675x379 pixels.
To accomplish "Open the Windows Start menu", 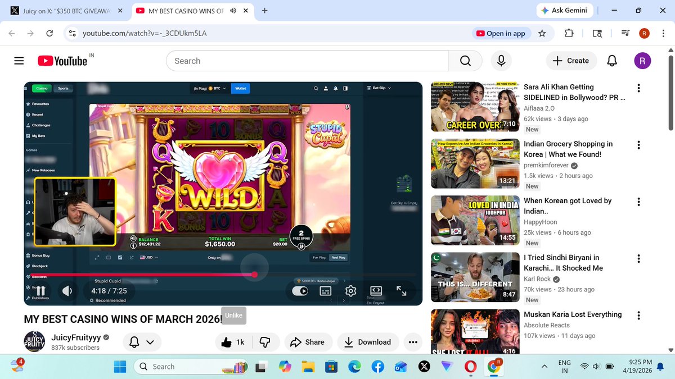I will coord(120,367).
